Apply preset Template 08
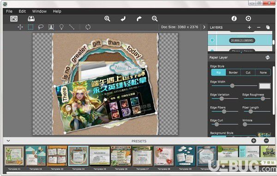The height and width of the screenshot is (176, 277). coord(164,156)
